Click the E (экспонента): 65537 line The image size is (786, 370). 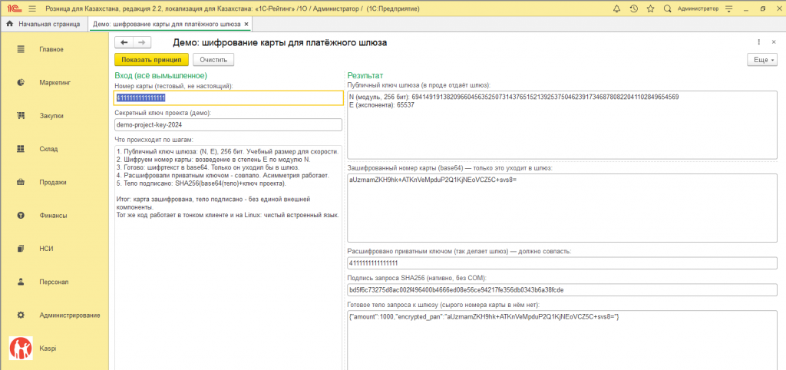381,105
